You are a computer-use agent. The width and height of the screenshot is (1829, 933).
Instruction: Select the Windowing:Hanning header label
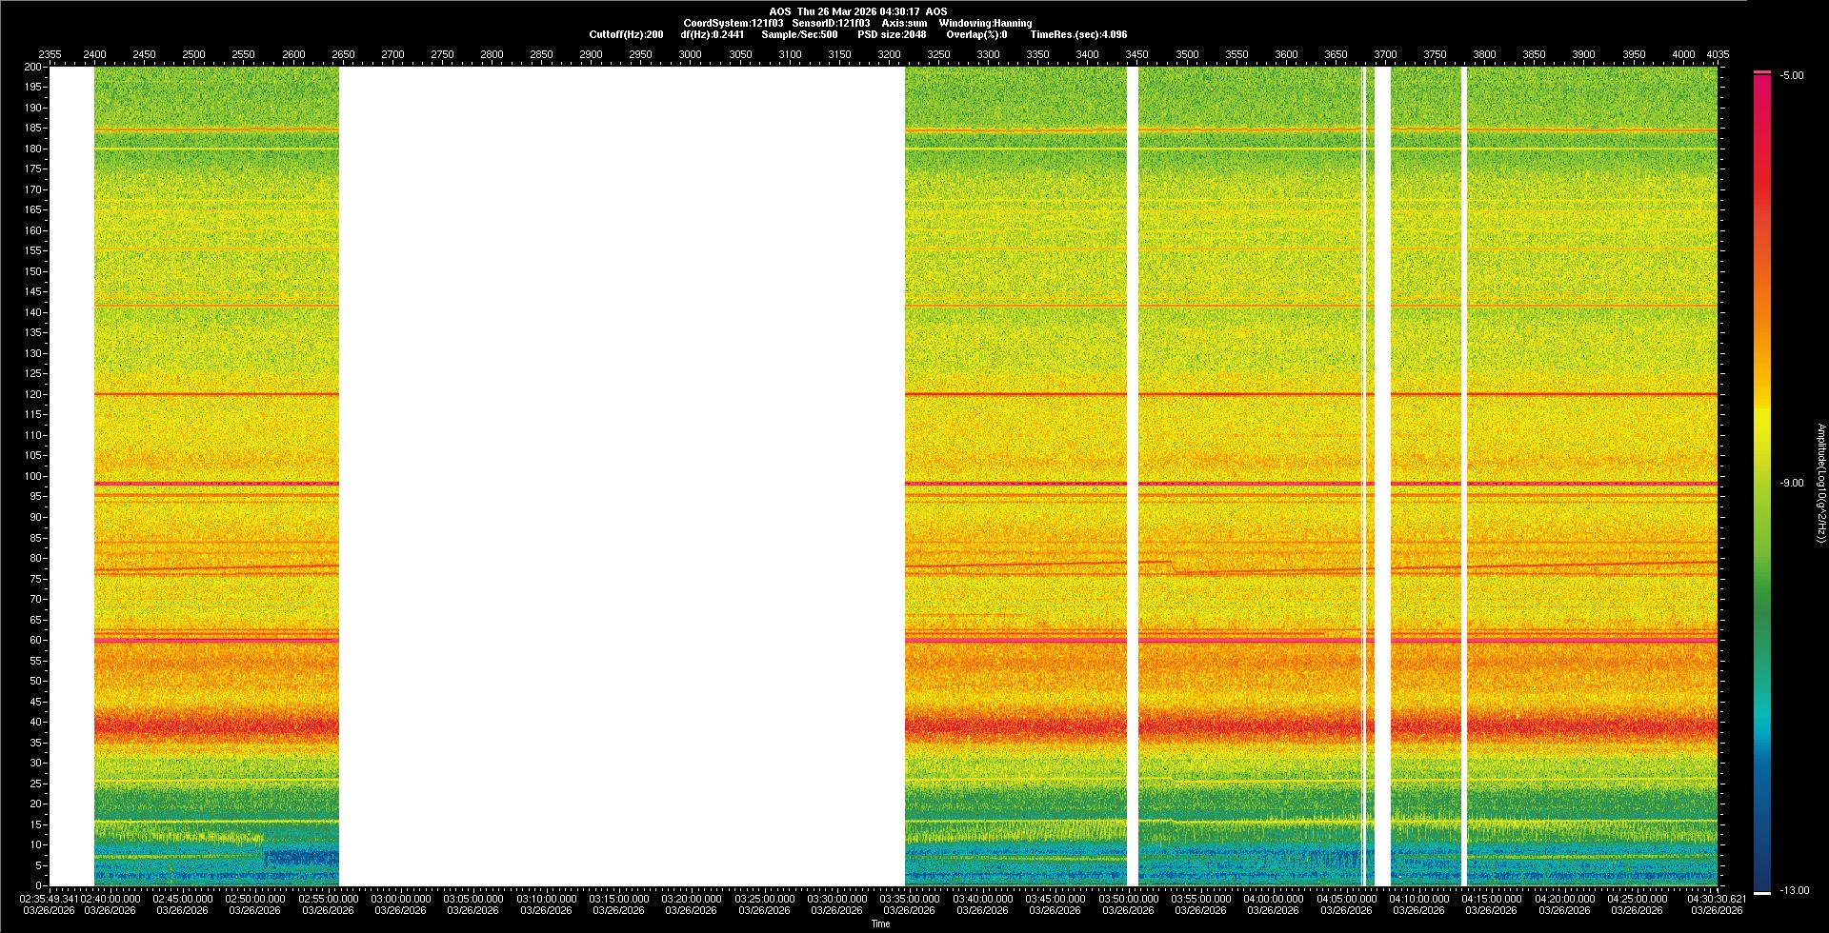(x=985, y=23)
